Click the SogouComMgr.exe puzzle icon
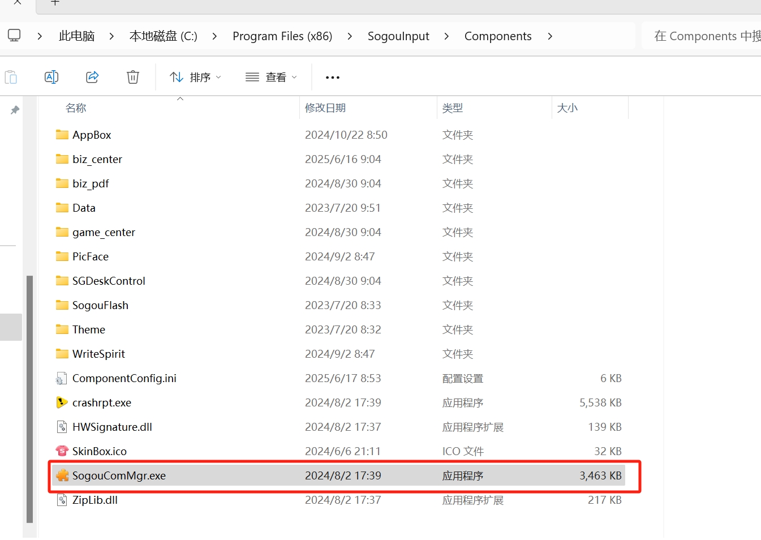 (x=62, y=475)
